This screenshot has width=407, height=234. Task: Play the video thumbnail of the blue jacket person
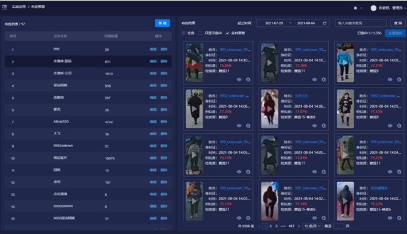(x=345, y=63)
